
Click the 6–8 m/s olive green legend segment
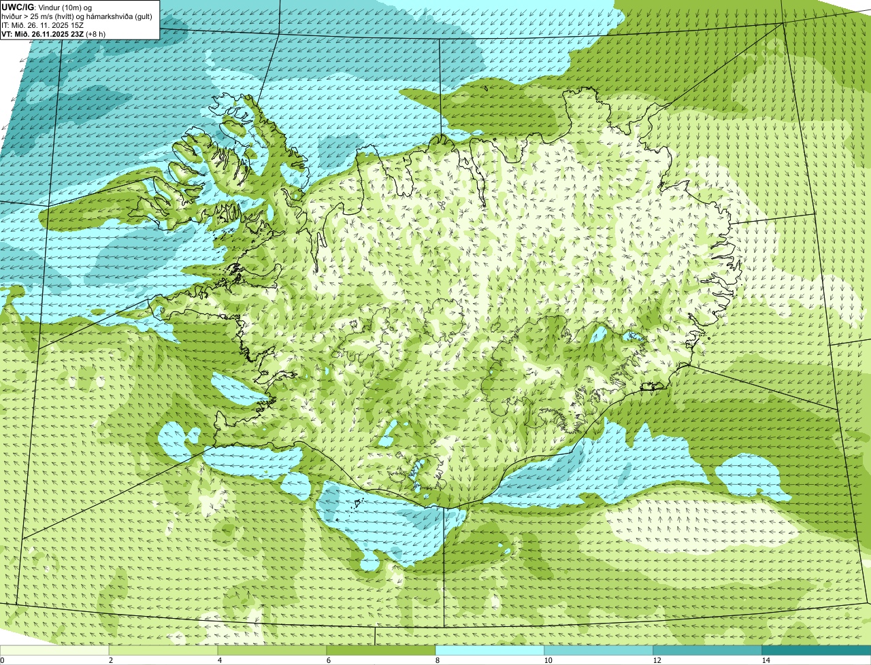click(381, 650)
